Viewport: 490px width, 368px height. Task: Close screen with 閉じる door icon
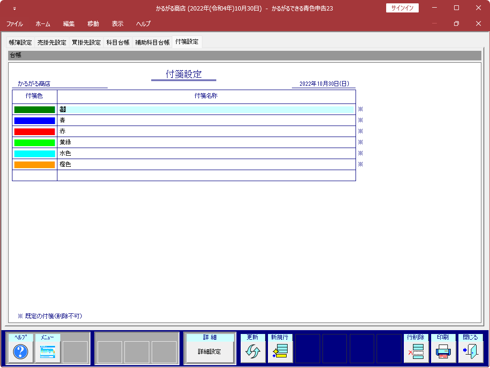pyautogui.click(x=470, y=351)
